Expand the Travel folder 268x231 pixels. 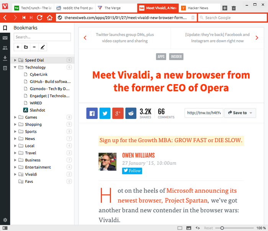click(x=15, y=153)
